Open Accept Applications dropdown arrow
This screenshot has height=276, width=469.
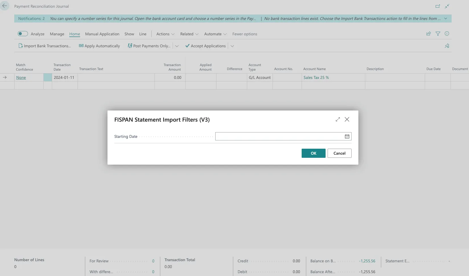click(232, 46)
